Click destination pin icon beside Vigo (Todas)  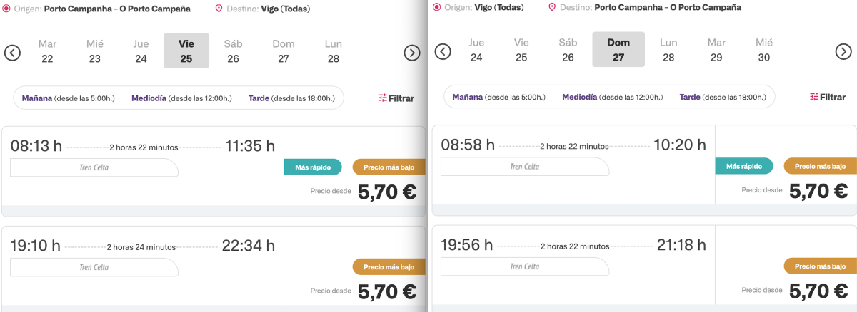[219, 9]
